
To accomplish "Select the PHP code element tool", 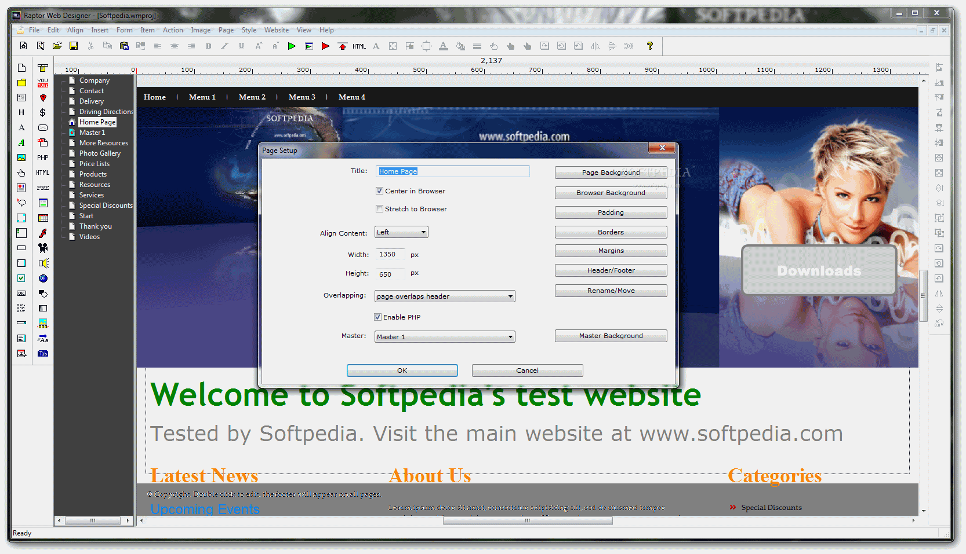I will [x=43, y=157].
